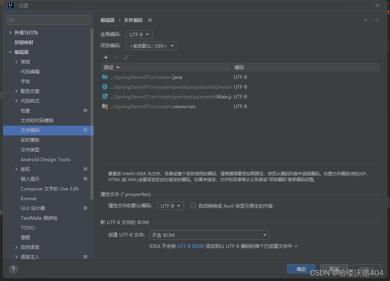This screenshot has height=281, width=390.
Task: Click UTF-8 encoding cell for Main.java
Action: (x=240, y=96)
